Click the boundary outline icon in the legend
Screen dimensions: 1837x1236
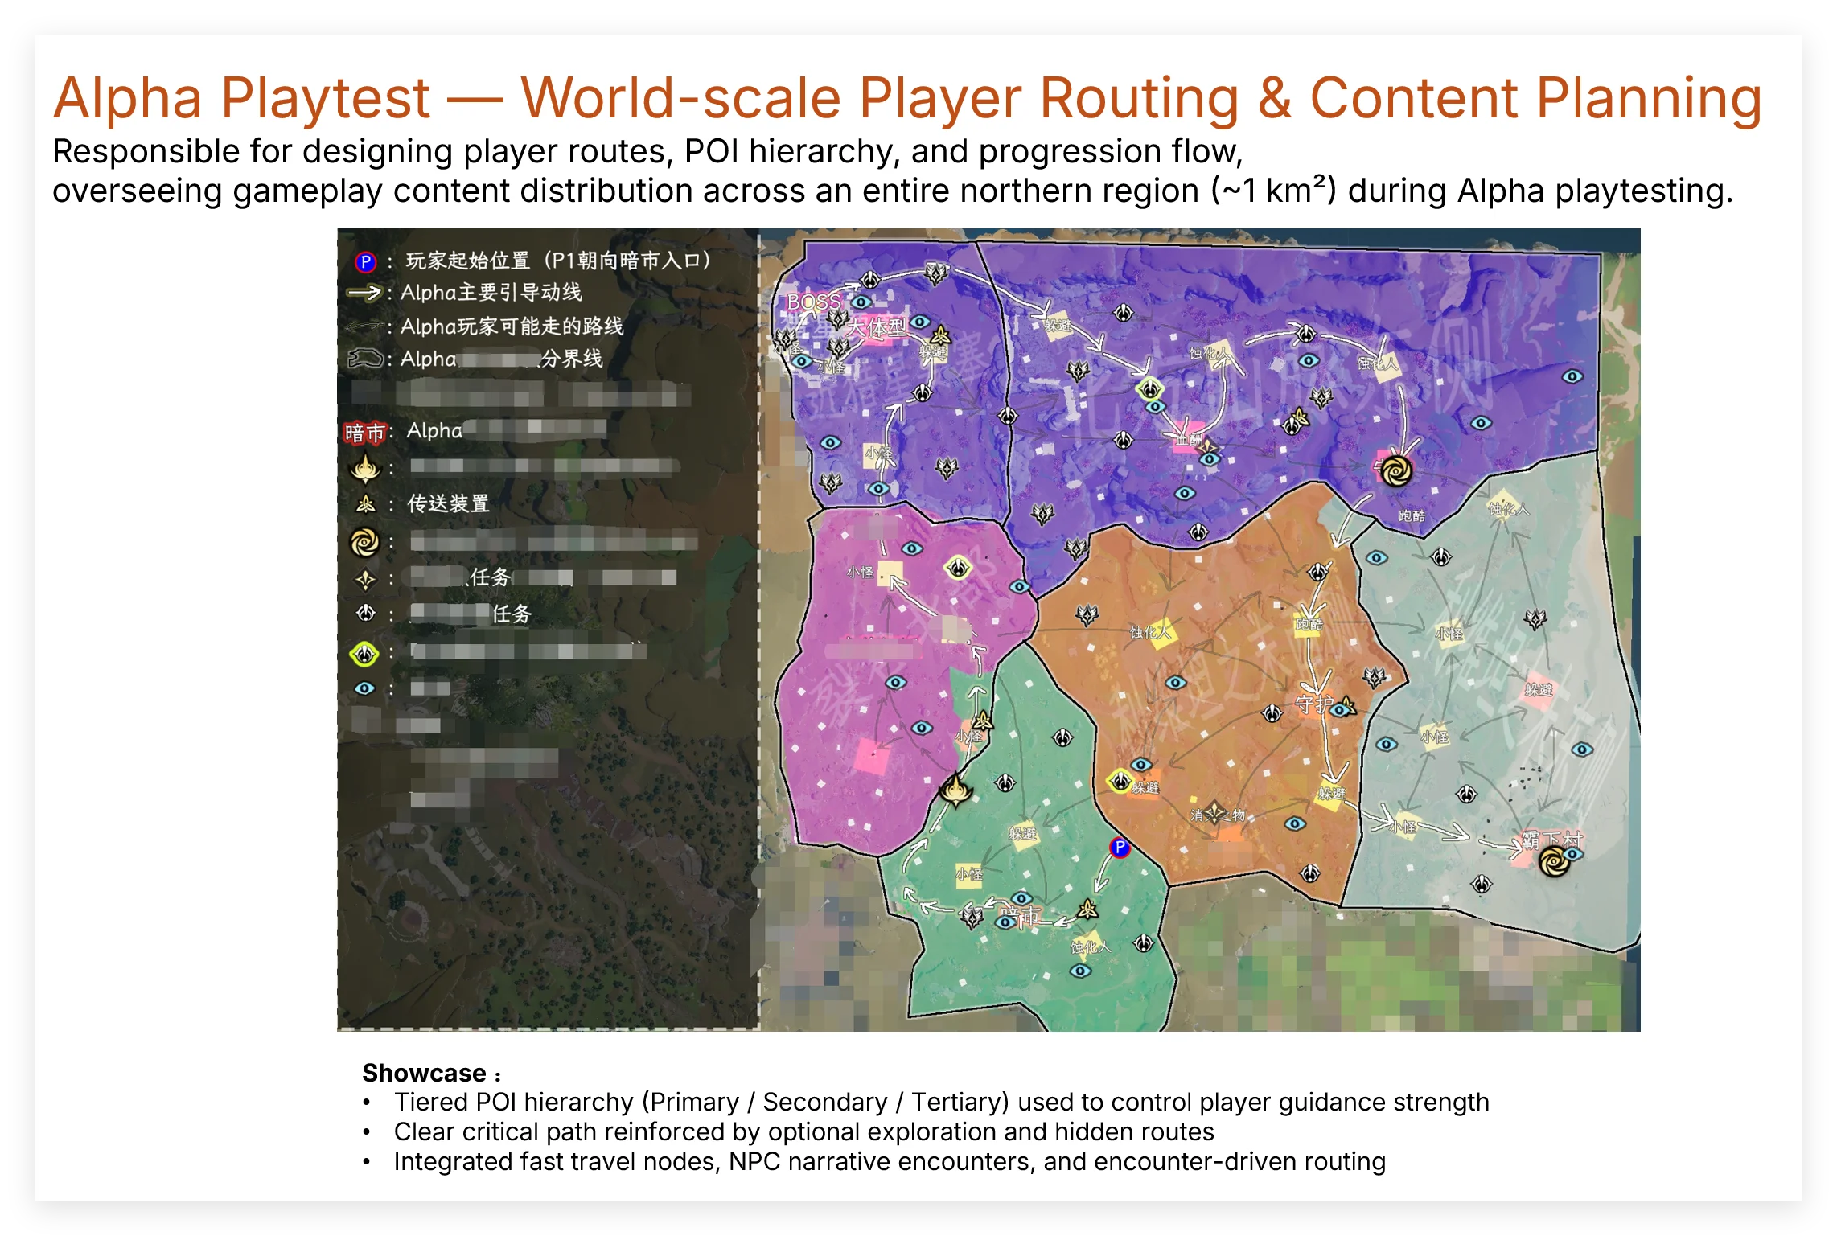pos(364,359)
